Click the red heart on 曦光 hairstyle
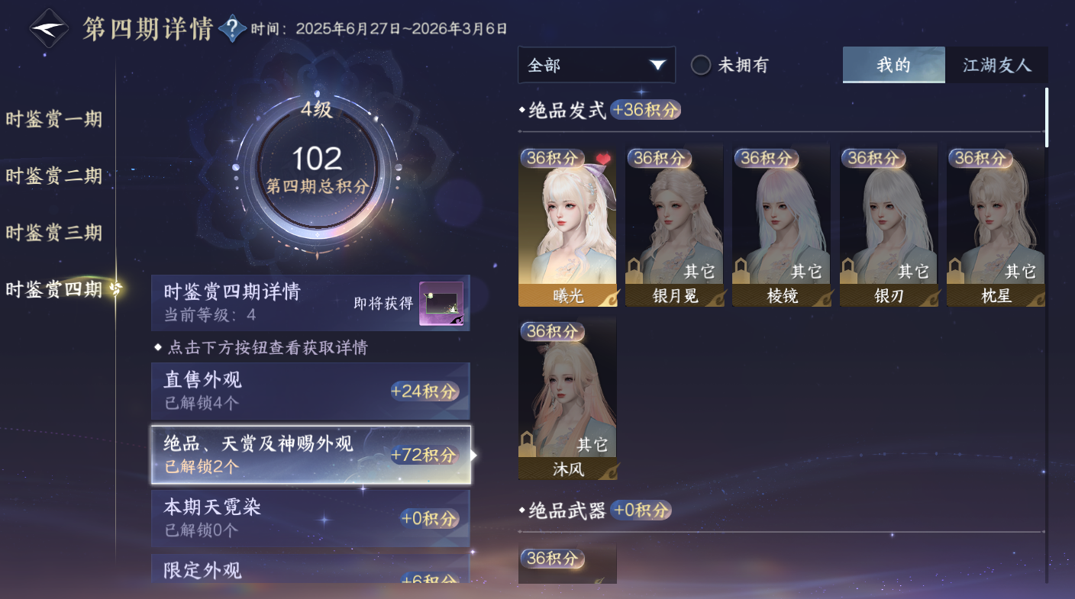This screenshot has height=599, width=1075. point(604,159)
